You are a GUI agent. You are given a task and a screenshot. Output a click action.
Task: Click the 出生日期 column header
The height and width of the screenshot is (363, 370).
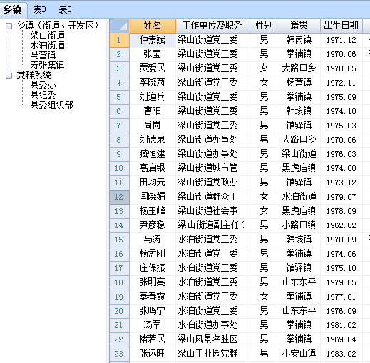pos(341,26)
